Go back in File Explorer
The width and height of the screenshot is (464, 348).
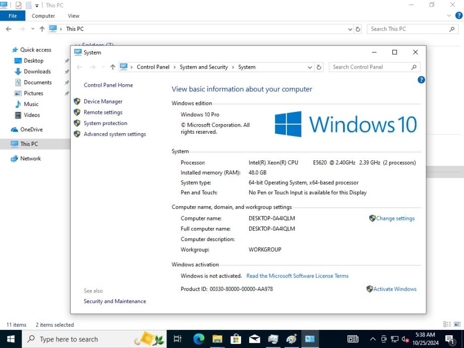coord(9,29)
